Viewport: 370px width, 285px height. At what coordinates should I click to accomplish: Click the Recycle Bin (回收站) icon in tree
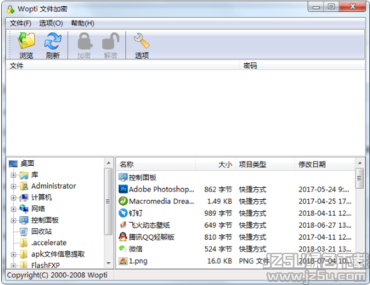[24, 231]
